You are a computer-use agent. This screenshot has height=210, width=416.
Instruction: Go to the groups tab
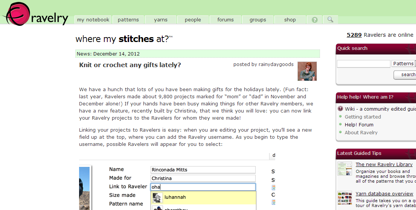(258, 20)
